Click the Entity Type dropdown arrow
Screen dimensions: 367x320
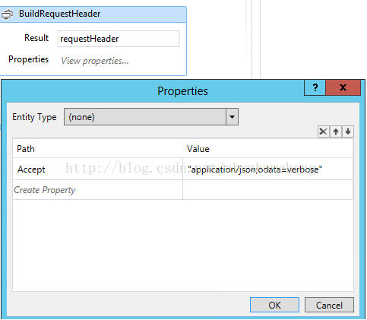[x=232, y=117]
